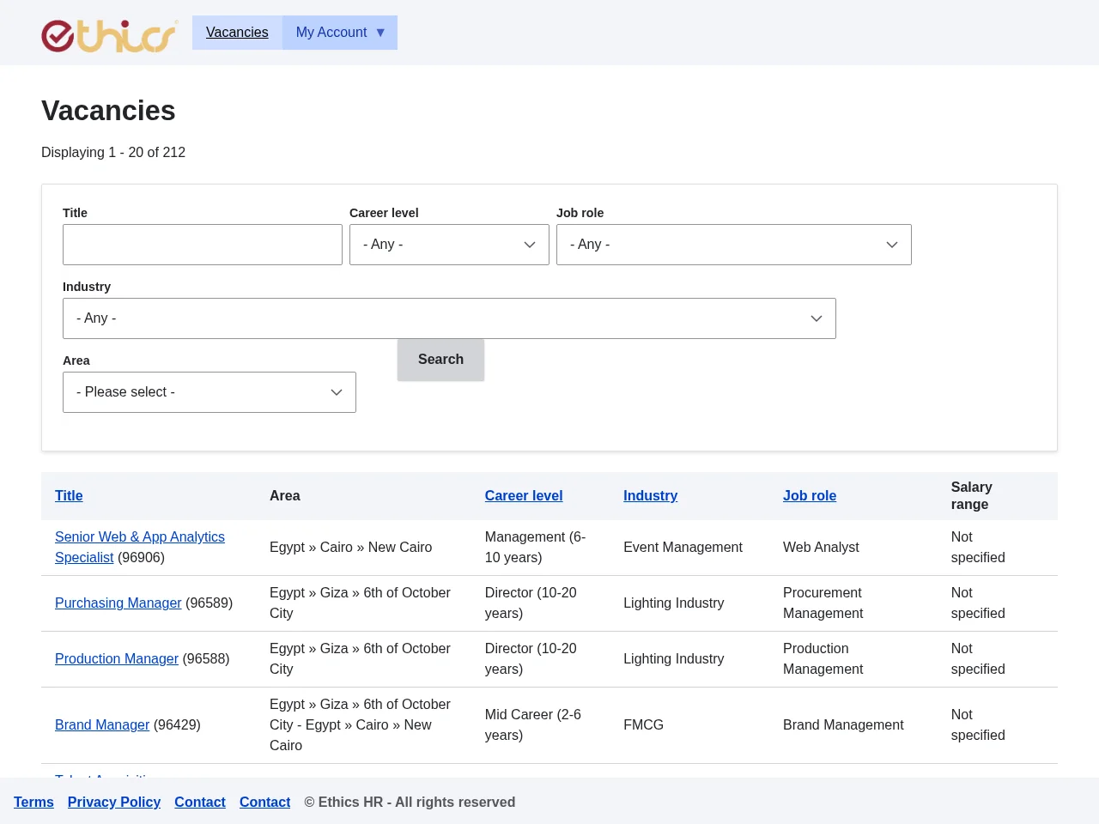Open Senior Web & App Analytics Specialist vacancy

point(140,547)
